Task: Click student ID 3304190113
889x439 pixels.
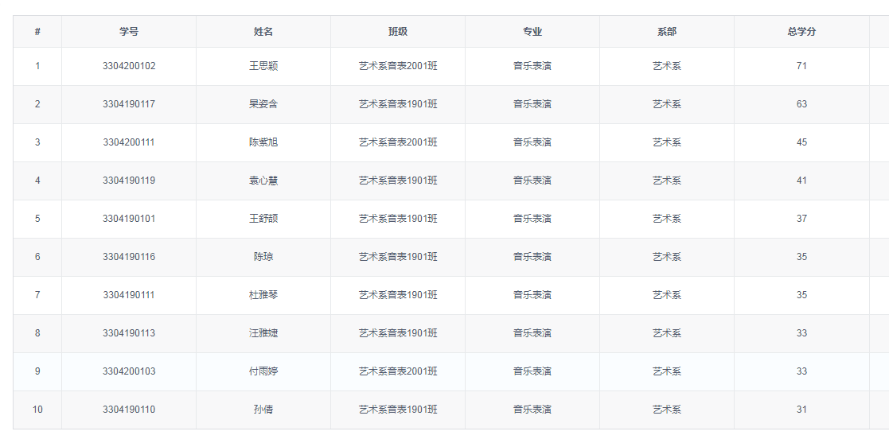Action: click(129, 333)
